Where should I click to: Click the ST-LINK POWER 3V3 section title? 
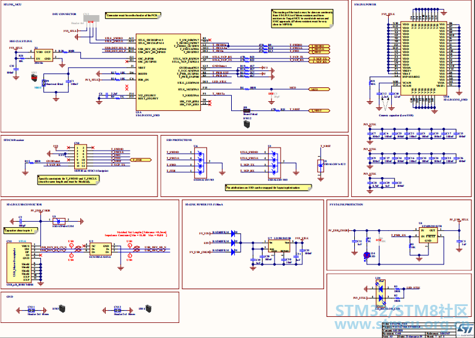click(x=204, y=204)
